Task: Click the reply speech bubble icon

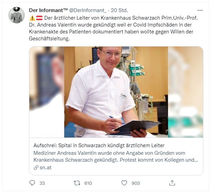Action: coord(32,183)
